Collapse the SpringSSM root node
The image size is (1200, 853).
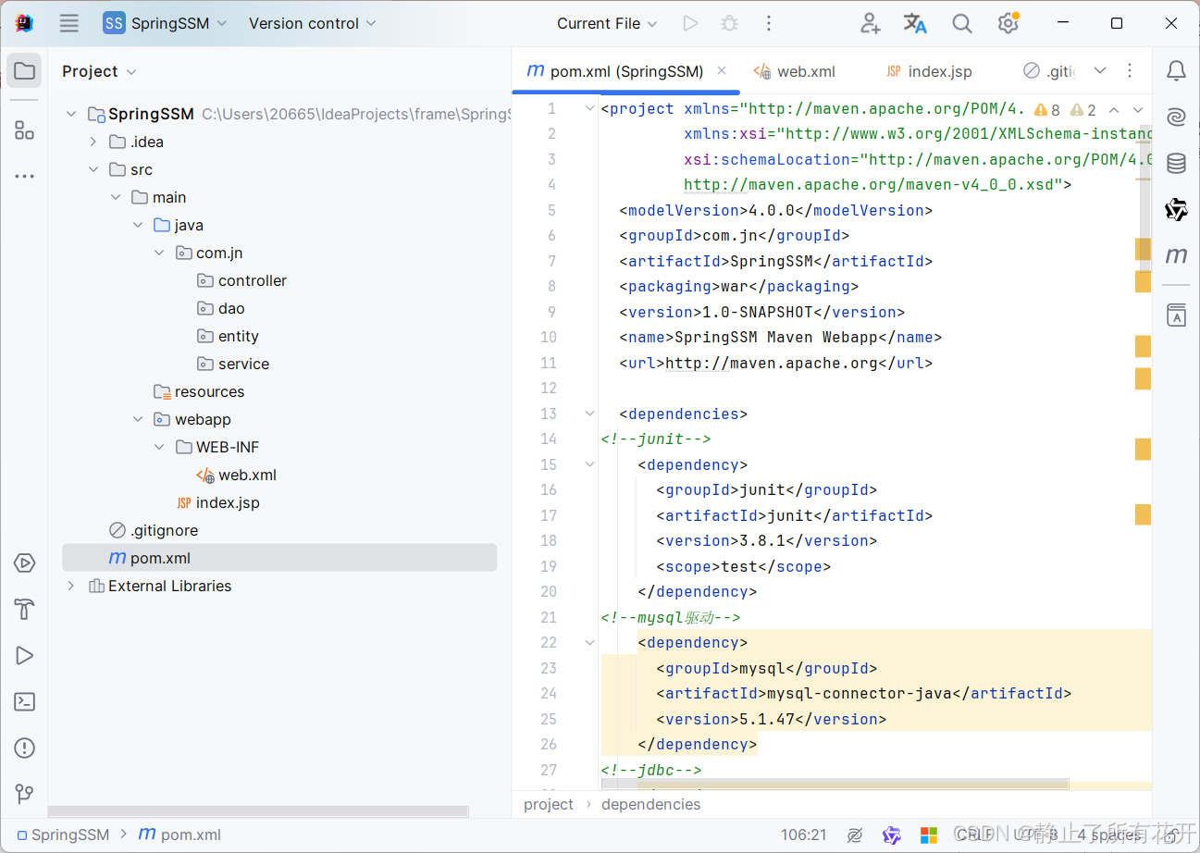[x=71, y=114]
